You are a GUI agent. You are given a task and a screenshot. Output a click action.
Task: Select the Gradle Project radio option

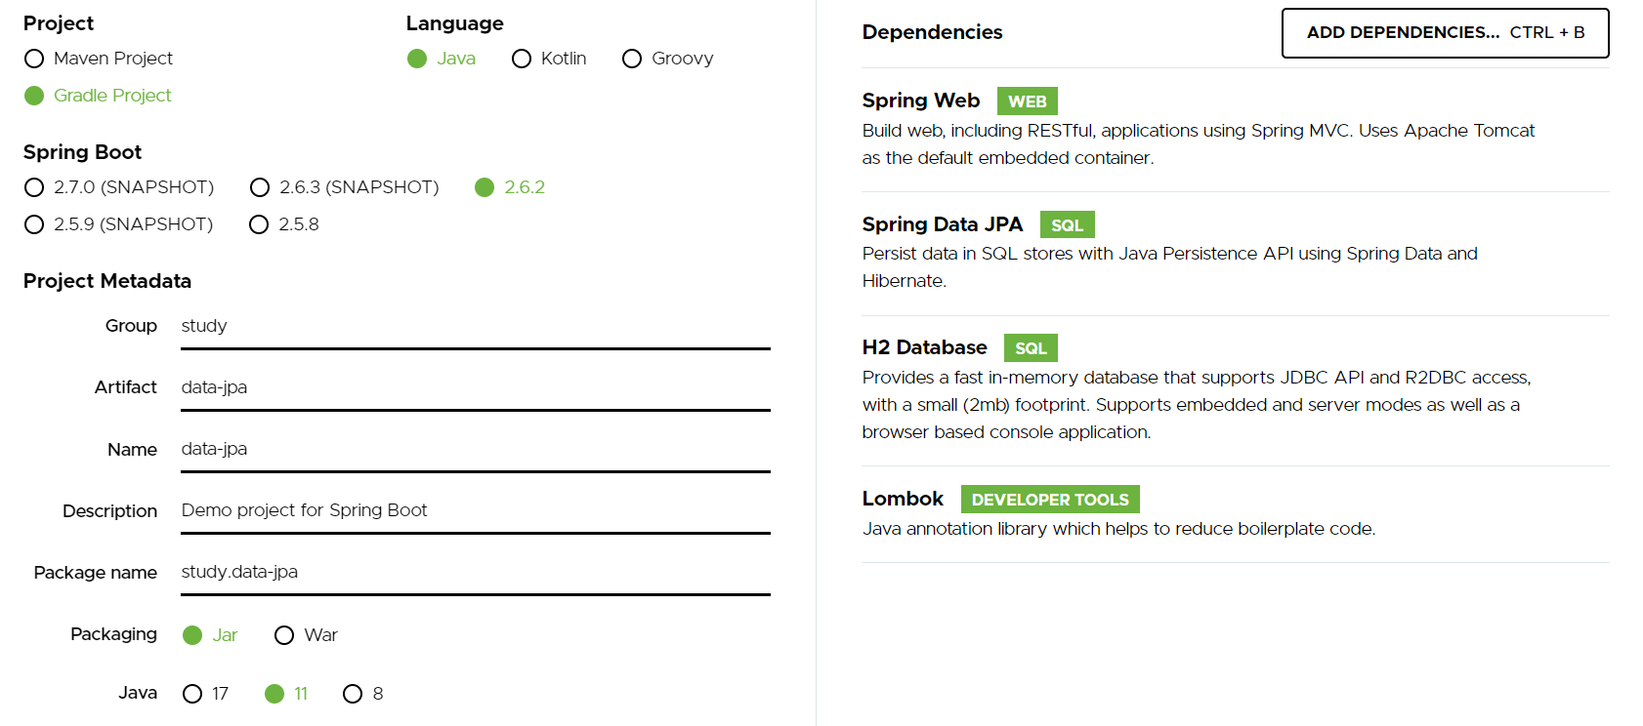pos(98,96)
